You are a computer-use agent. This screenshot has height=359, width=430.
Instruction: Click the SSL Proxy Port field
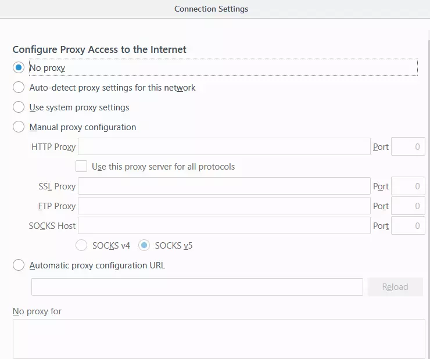(408, 186)
